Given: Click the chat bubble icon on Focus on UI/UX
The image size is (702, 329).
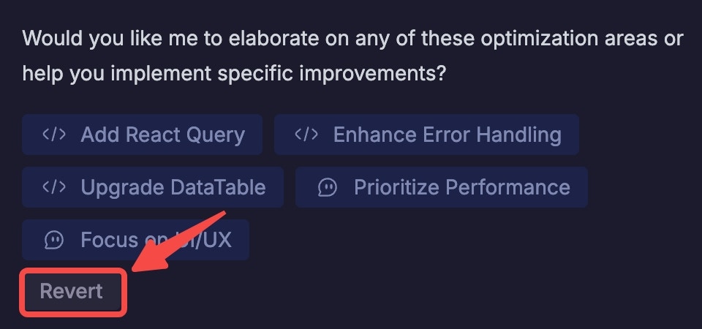Looking at the screenshot, I should coord(54,240).
